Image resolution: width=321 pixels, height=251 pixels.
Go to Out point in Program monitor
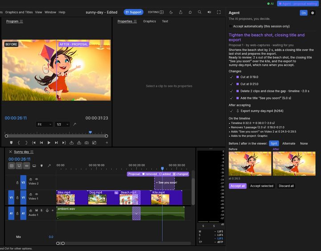pyautogui.click(x=64, y=143)
